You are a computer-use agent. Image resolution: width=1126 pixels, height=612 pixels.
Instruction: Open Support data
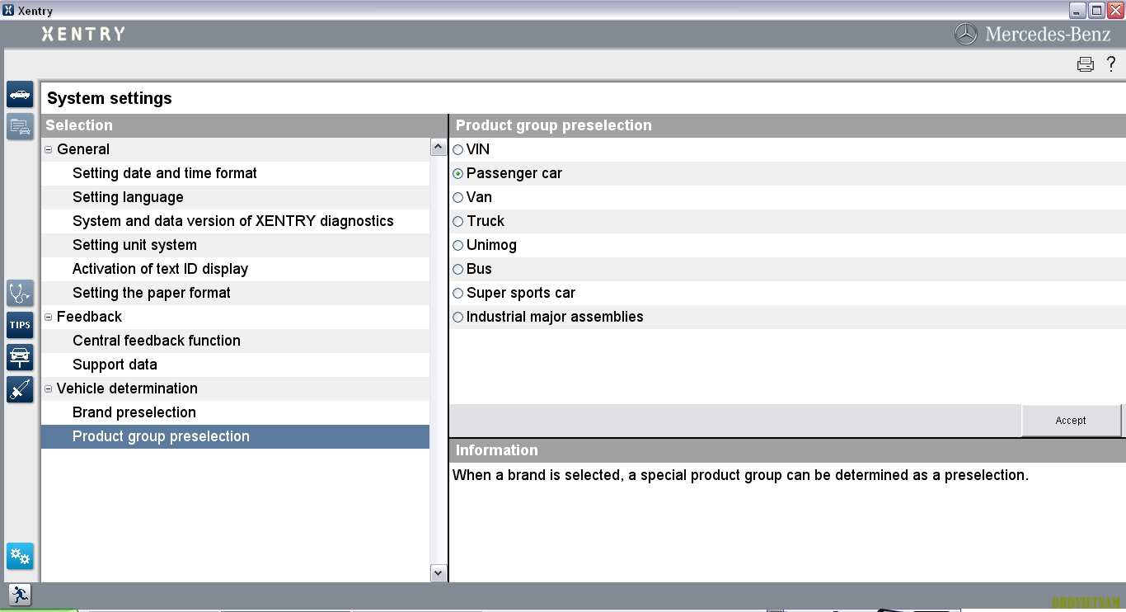236,365
